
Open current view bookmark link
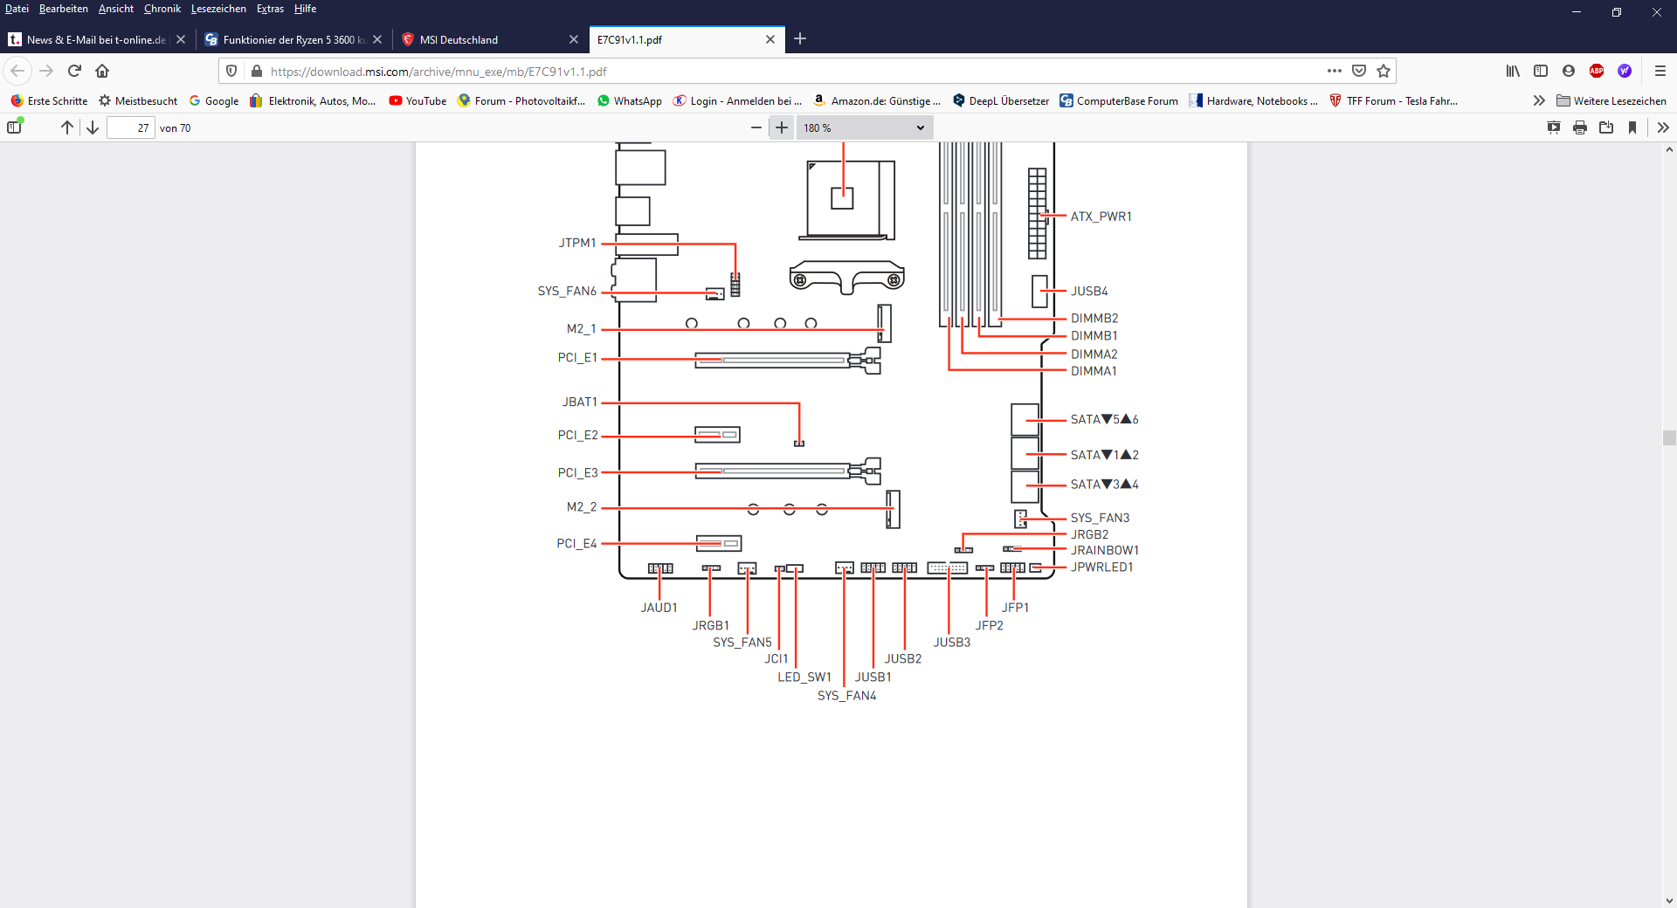click(x=1632, y=127)
